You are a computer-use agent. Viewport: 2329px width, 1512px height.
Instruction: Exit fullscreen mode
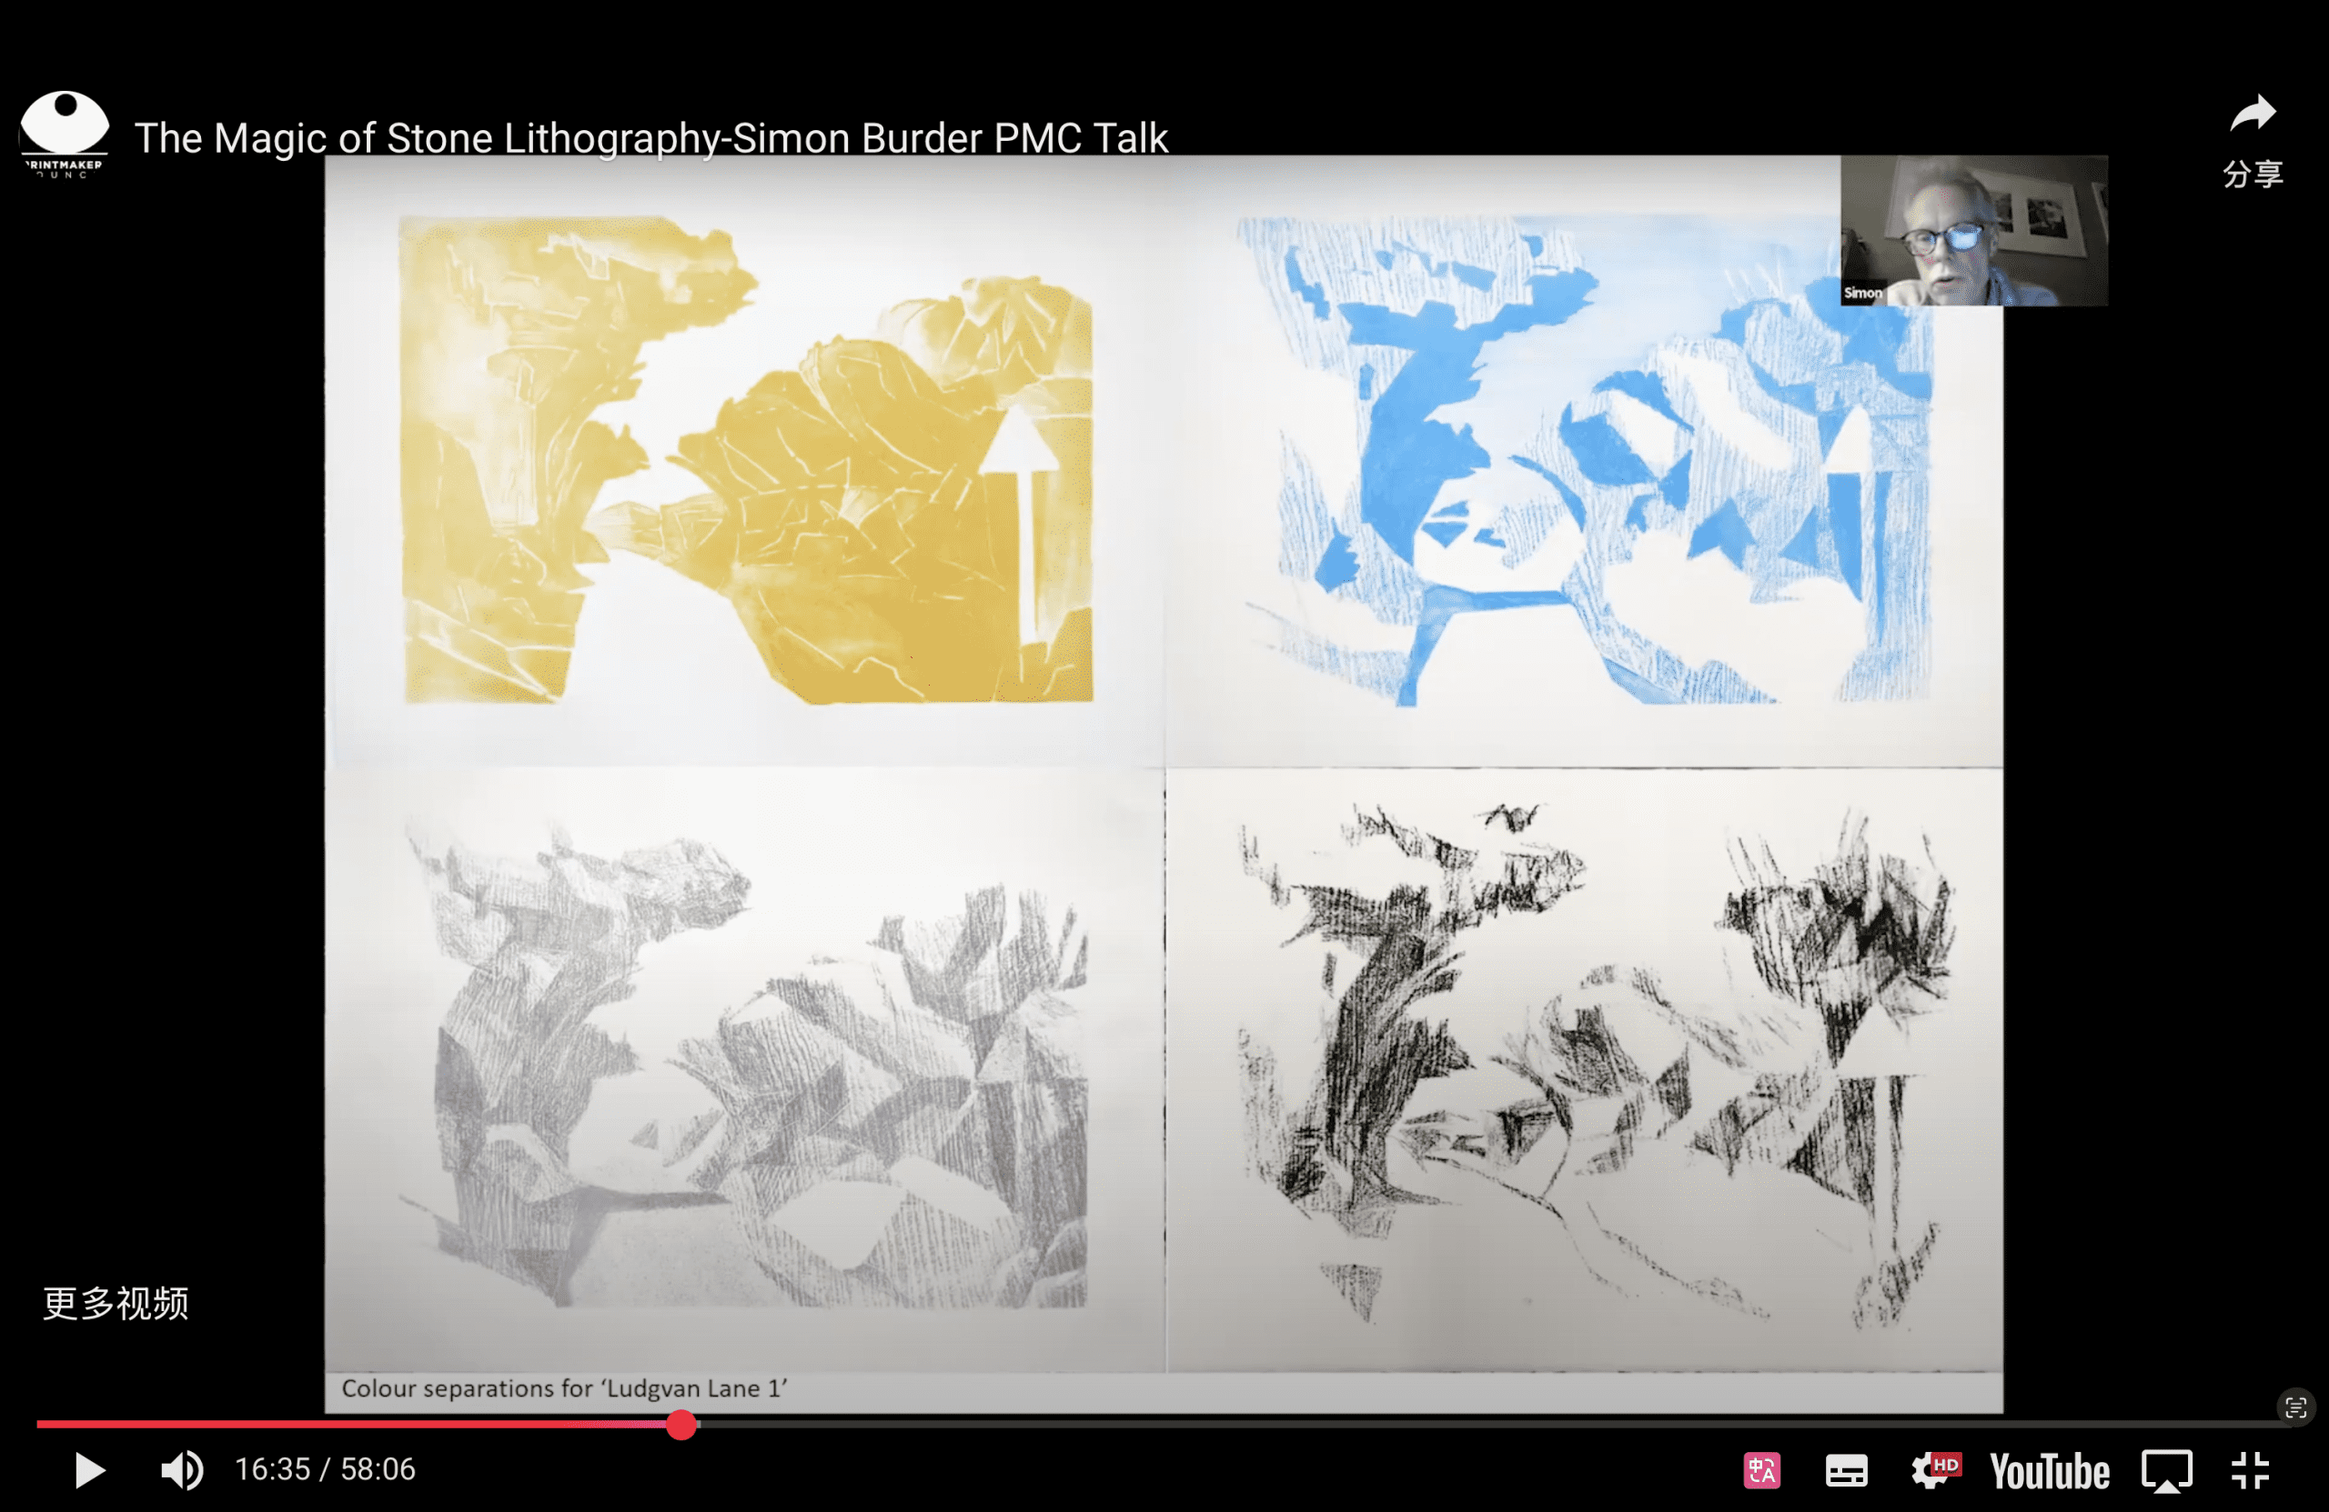tap(2250, 1470)
